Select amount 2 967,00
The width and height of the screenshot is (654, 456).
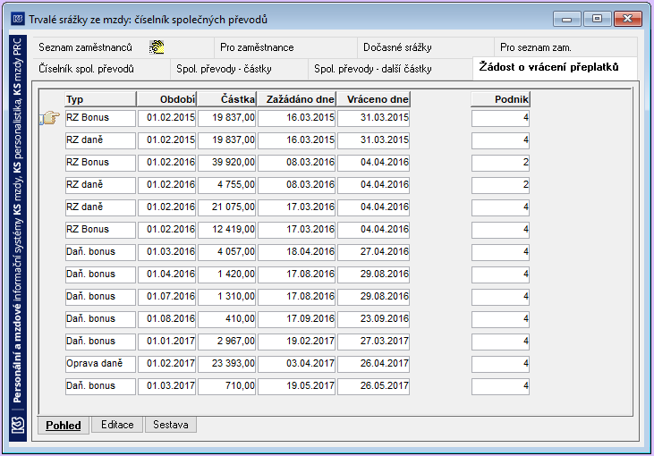click(x=226, y=342)
